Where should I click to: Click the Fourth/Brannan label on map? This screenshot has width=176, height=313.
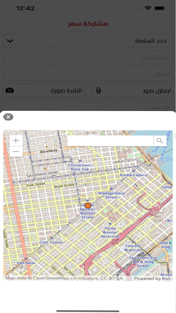pos(133,248)
